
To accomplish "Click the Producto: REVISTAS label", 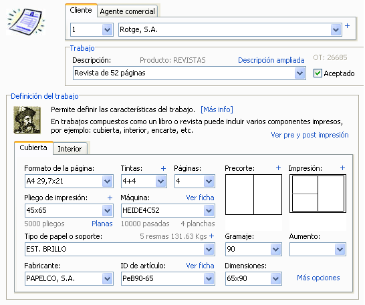I will click(172, 60).
